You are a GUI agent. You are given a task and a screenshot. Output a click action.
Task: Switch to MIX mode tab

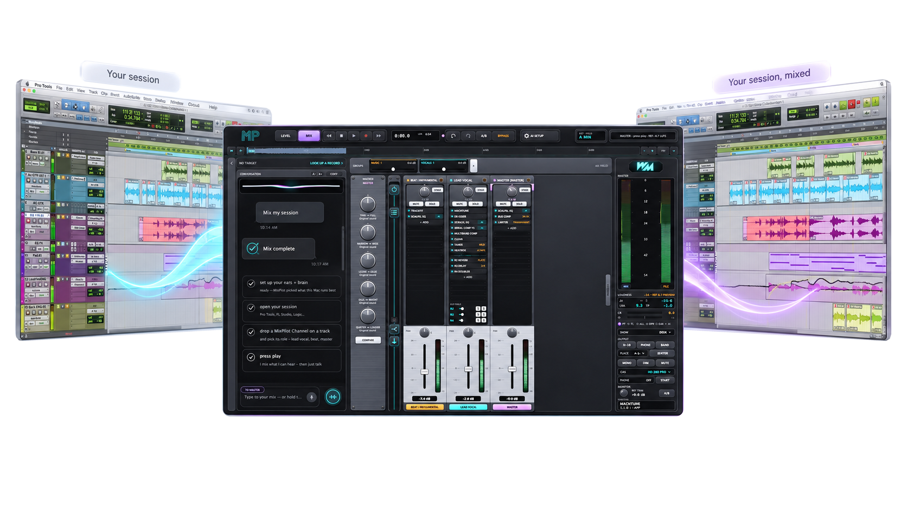(309, 136)
